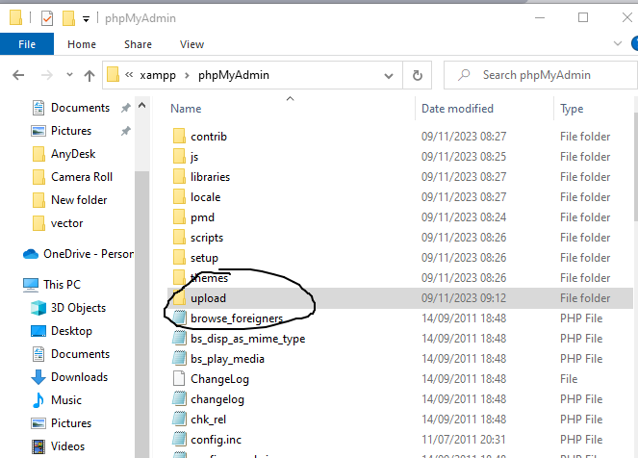Click the phpMyAdmin window title folder icon
Viewport: 638px width, 458px height.
coord(15,18)
